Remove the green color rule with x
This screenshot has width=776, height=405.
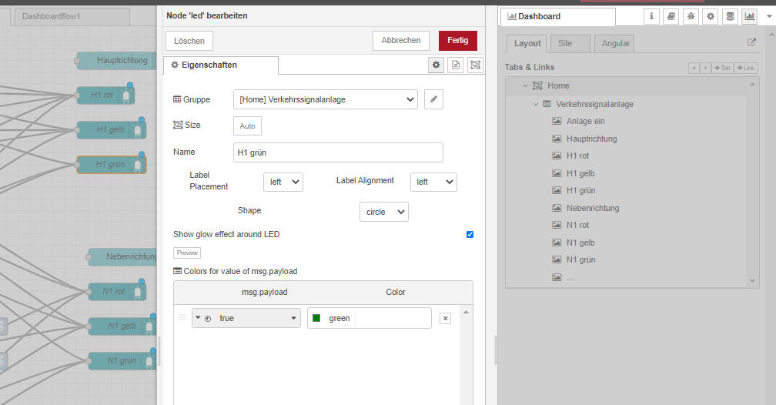[x=445, y=318]
